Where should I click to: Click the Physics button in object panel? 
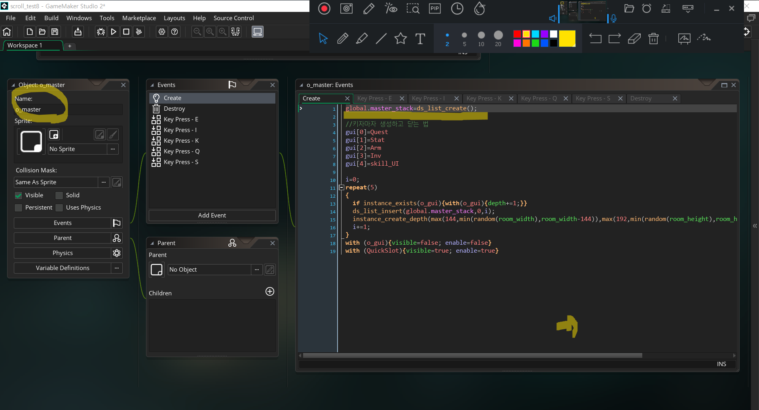click(x=63, y=253)
